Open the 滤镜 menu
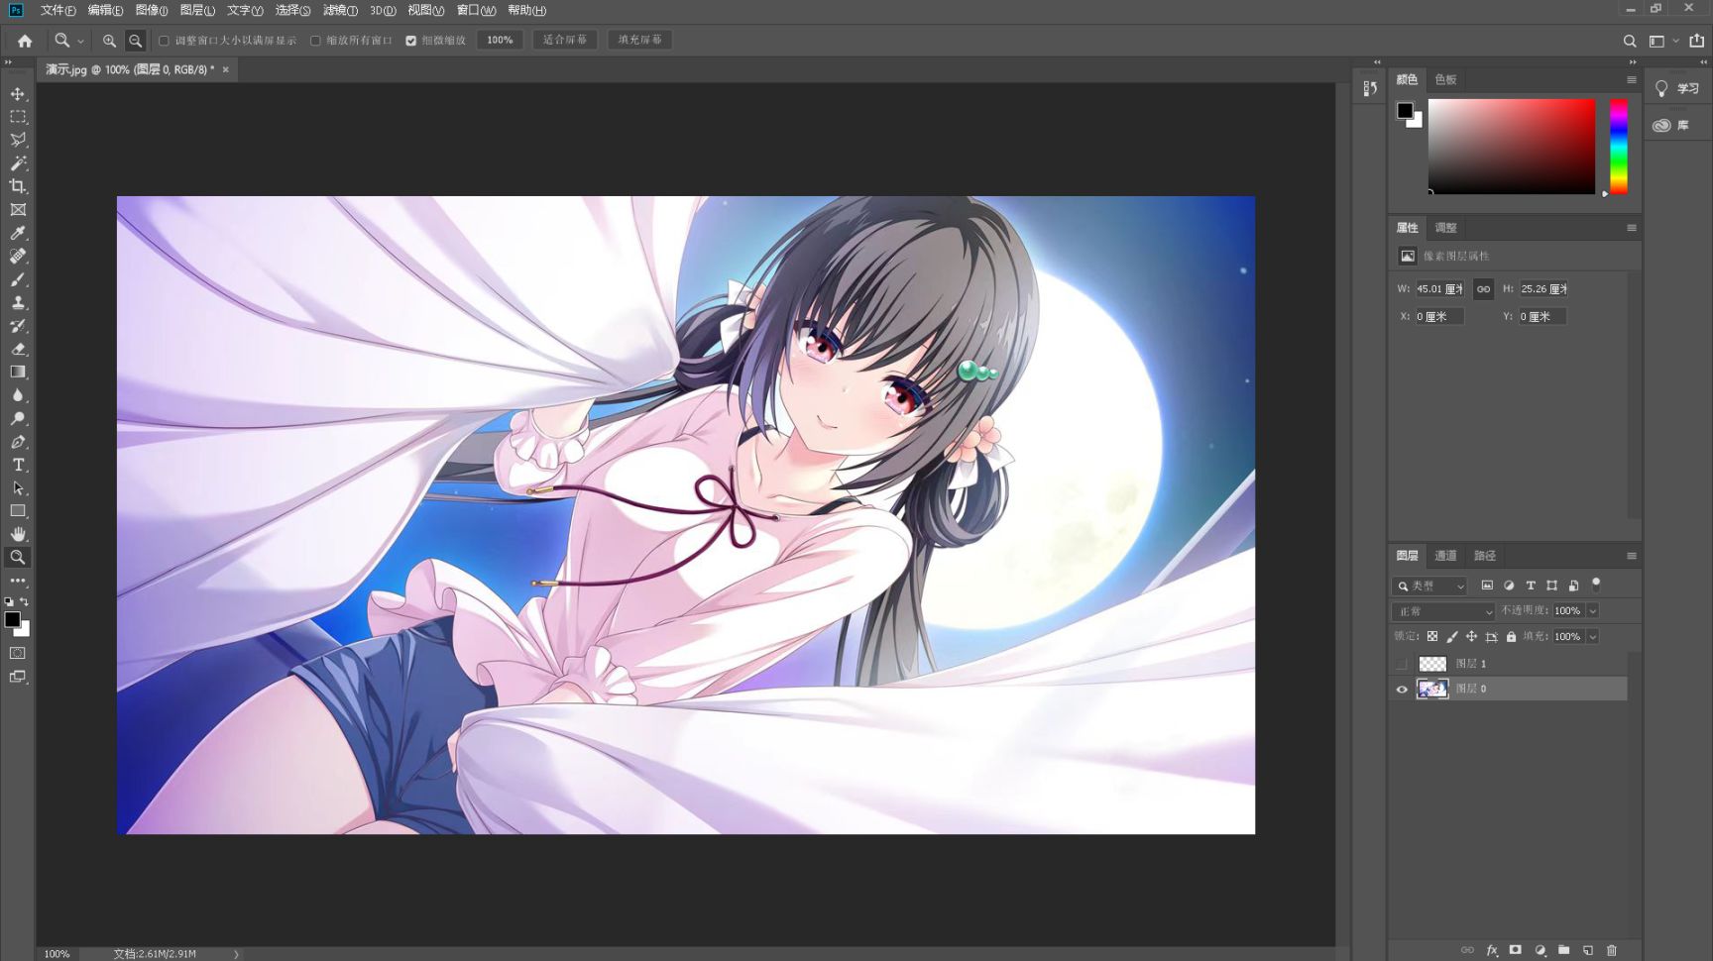1713x961 pixels. coord(340,10)
